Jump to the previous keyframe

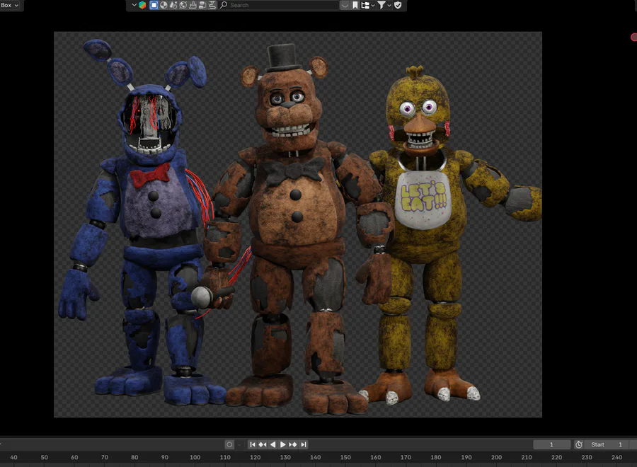click(x=263, y=444)
